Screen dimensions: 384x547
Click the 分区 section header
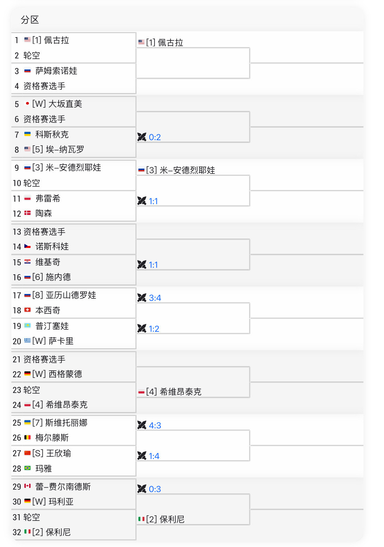point(30,20)
